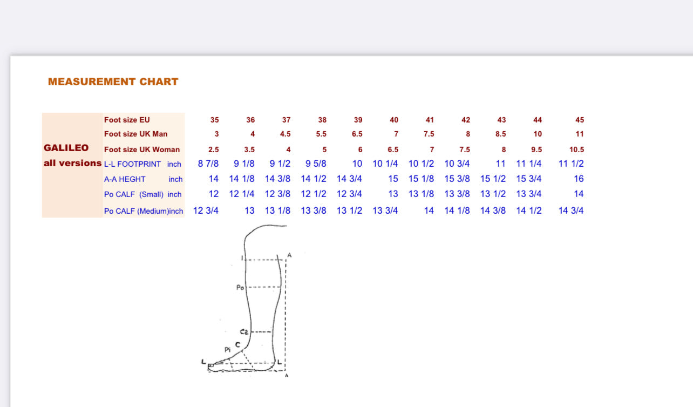Click medium calf value 12 3/4 for EU 35
Image resolution: width=693 pixels, height=407 pixels.
click(x=206, y=211)
